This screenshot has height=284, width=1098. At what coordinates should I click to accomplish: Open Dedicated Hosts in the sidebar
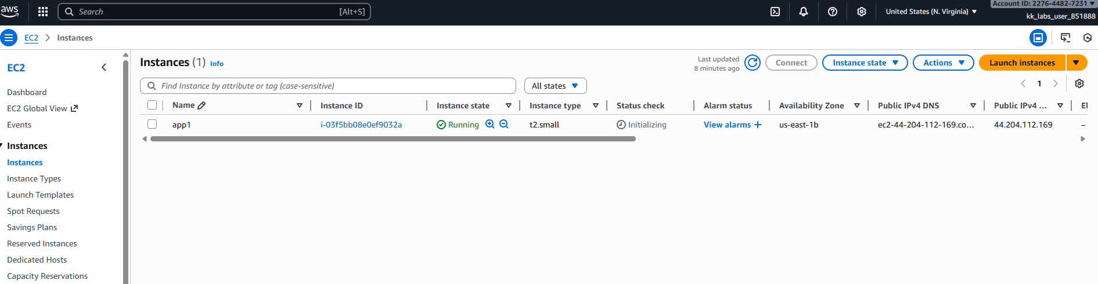(x=37, y=260)
